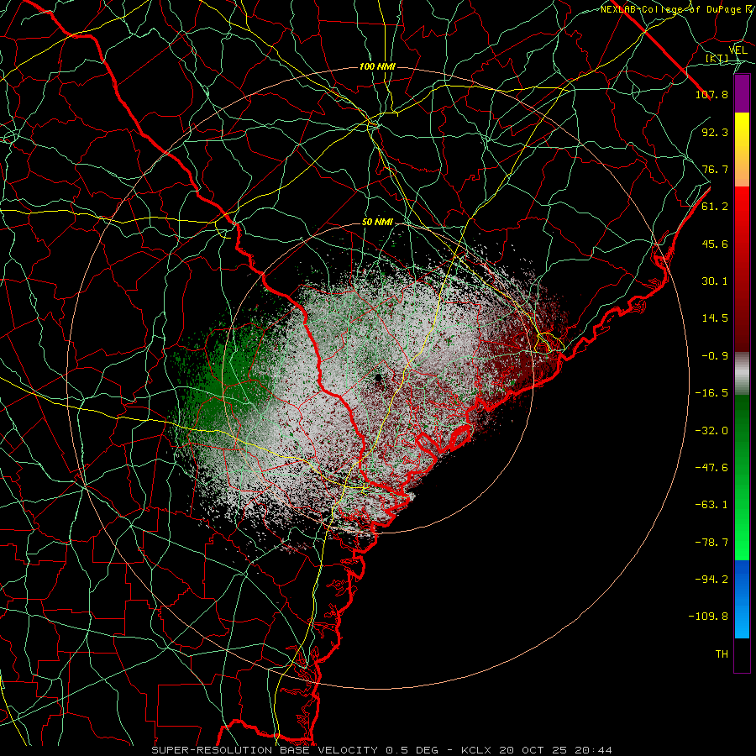Viewport: 756px width, 756px height.
Task: Click the 50 NMI range ring label
Action: [x=377, y=223]
